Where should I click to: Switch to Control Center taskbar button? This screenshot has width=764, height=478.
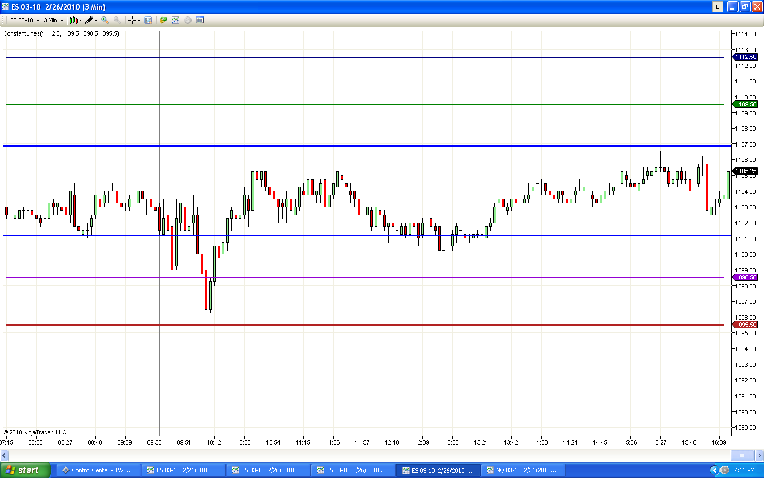click(98, 470)
